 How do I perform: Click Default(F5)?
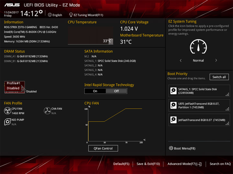pos(121,164)
